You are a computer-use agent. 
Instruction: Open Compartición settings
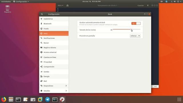click(54, 67)
